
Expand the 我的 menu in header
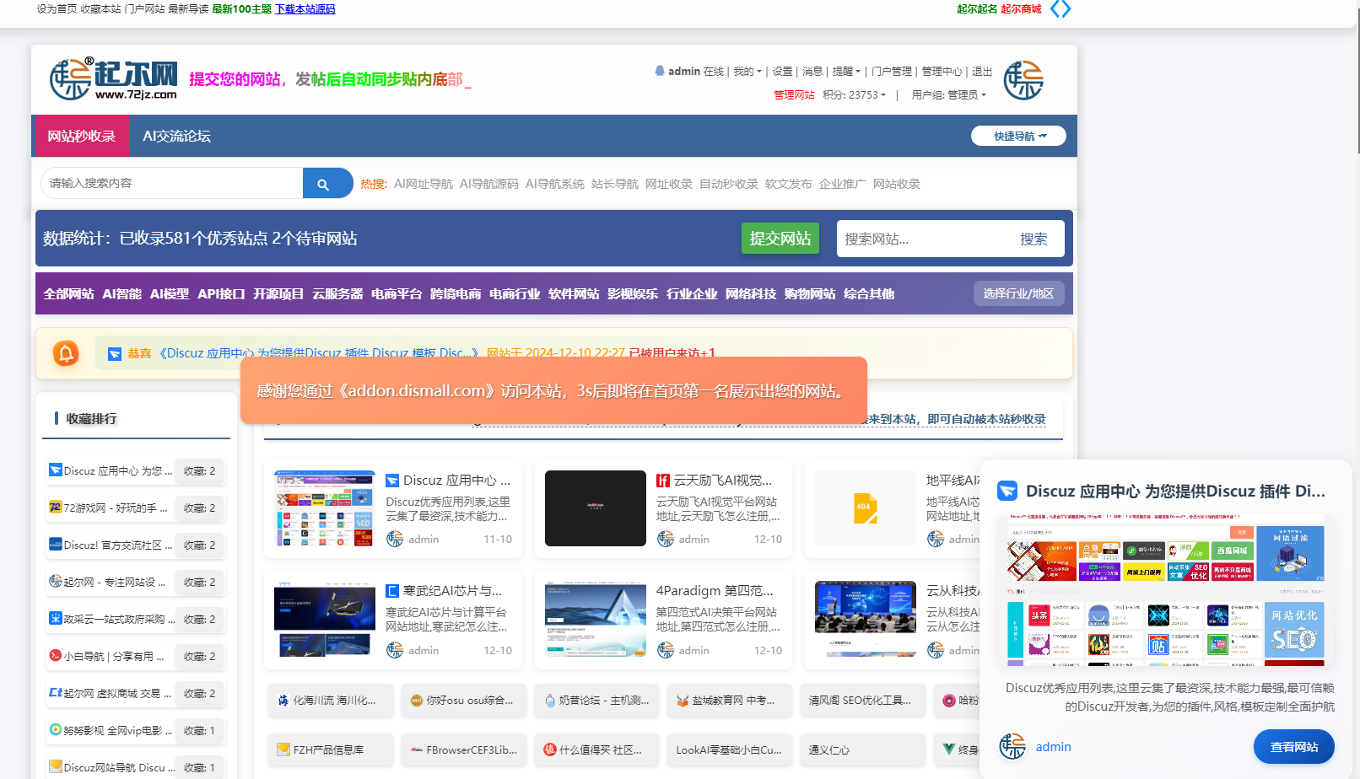(x=747, y=72)
